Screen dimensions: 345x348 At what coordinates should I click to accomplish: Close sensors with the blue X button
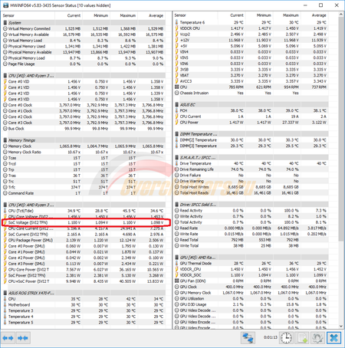[x=333, y=338]
